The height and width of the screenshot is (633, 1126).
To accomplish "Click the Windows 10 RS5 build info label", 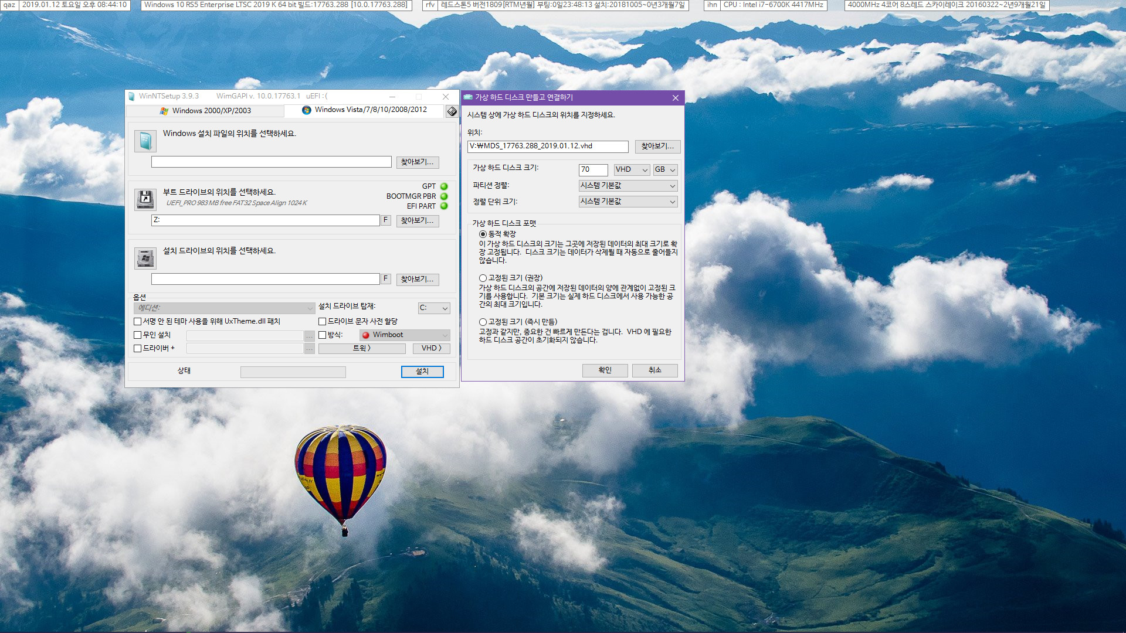I will [276, 5].
